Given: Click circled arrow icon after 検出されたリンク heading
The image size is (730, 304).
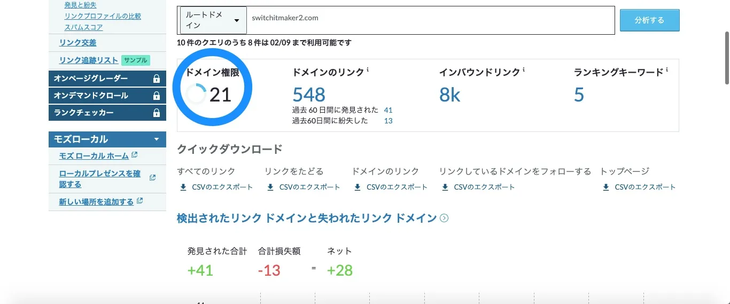Looking at the screenshot, I should 444,218.
